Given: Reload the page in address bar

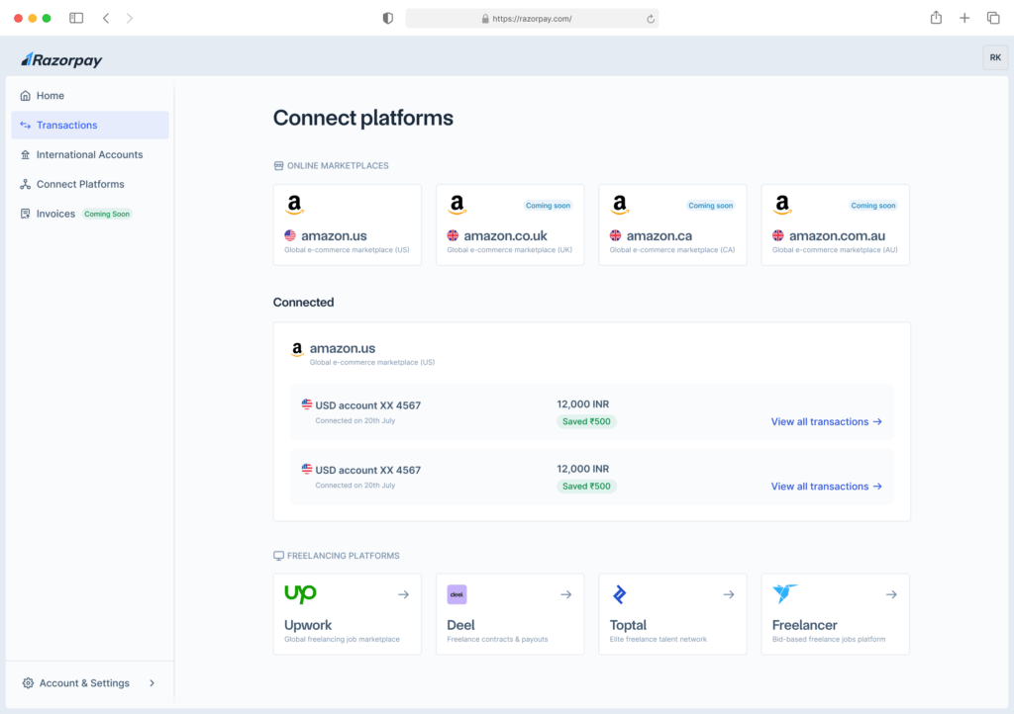Looking at the screenshot, I should (x=650, y=19).
